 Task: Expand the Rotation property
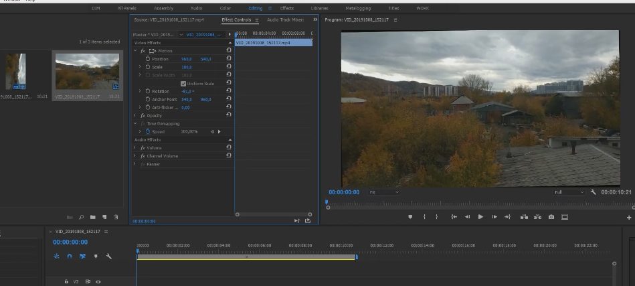[x=140, y=91]
